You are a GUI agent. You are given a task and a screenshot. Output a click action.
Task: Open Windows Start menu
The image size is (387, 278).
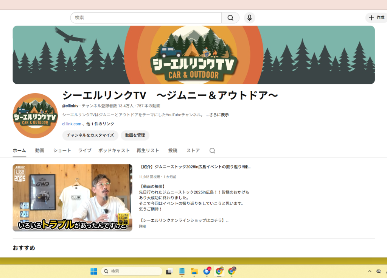pyautogui.click(x=94, y=271)
